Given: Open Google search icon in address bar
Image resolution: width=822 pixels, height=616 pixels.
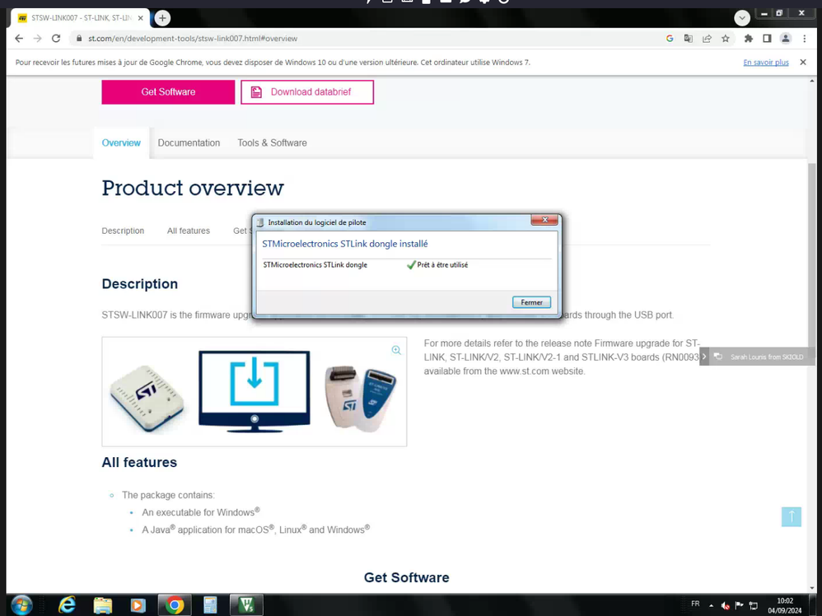Looking at the screenshot, I should [x=670, y=38].
